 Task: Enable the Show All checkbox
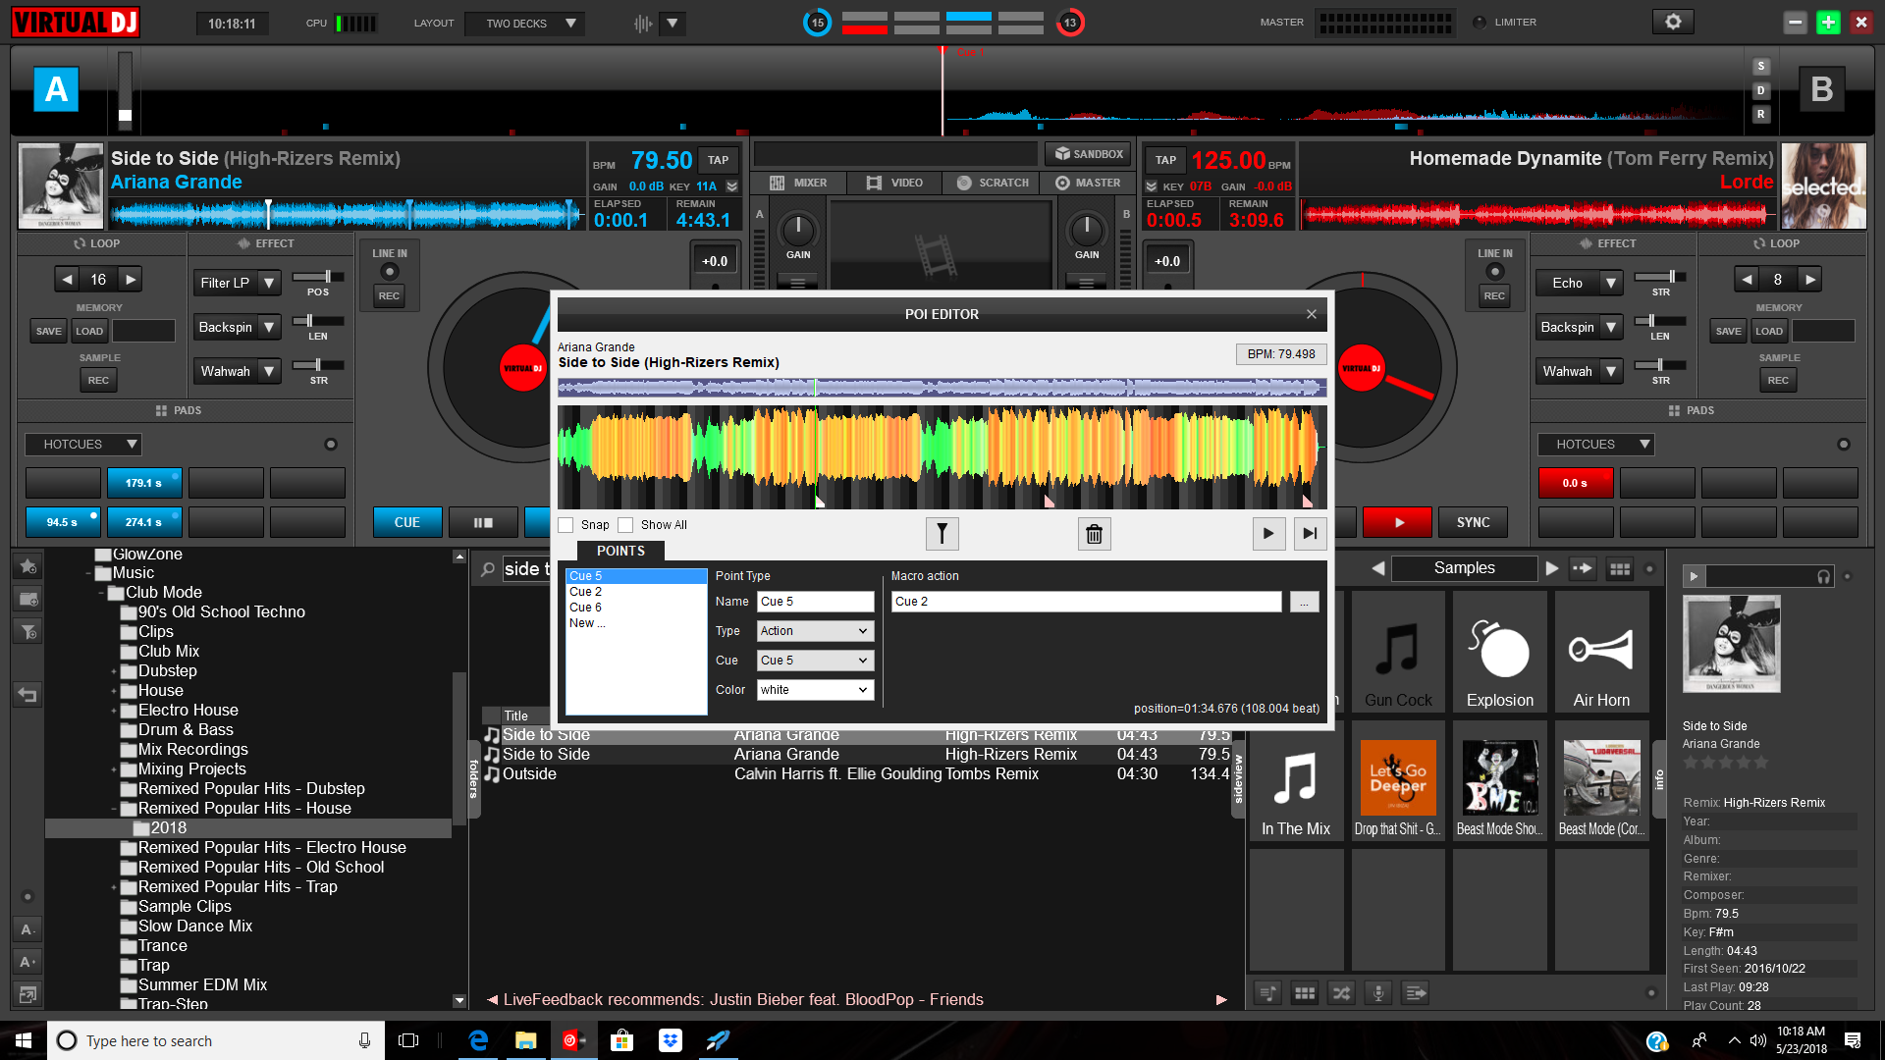click(625, 525)
